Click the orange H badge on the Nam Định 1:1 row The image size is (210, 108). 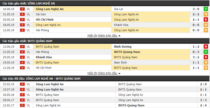[206, 62]
